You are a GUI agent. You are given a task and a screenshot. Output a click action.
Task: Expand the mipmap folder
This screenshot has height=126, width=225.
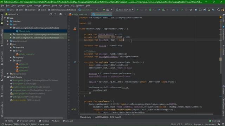tap(11, 57)
